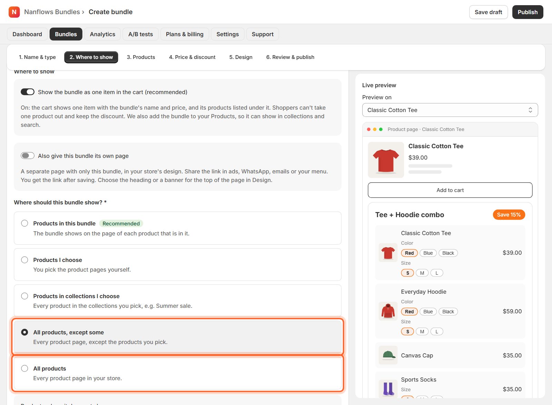
Task: Choose the All products radio option
Action: tap(24, 368)
